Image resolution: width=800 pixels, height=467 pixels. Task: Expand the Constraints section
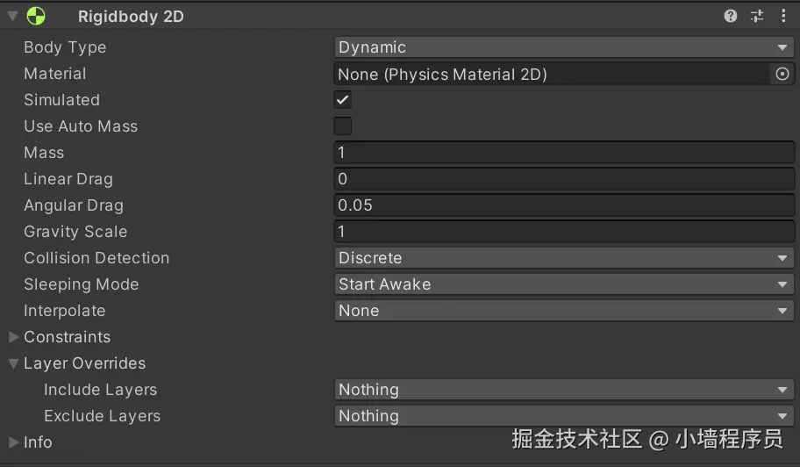(x=13, y=337)
